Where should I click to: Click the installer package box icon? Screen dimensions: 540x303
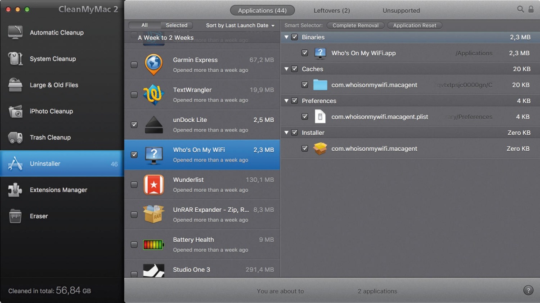[x=320, y=149]
